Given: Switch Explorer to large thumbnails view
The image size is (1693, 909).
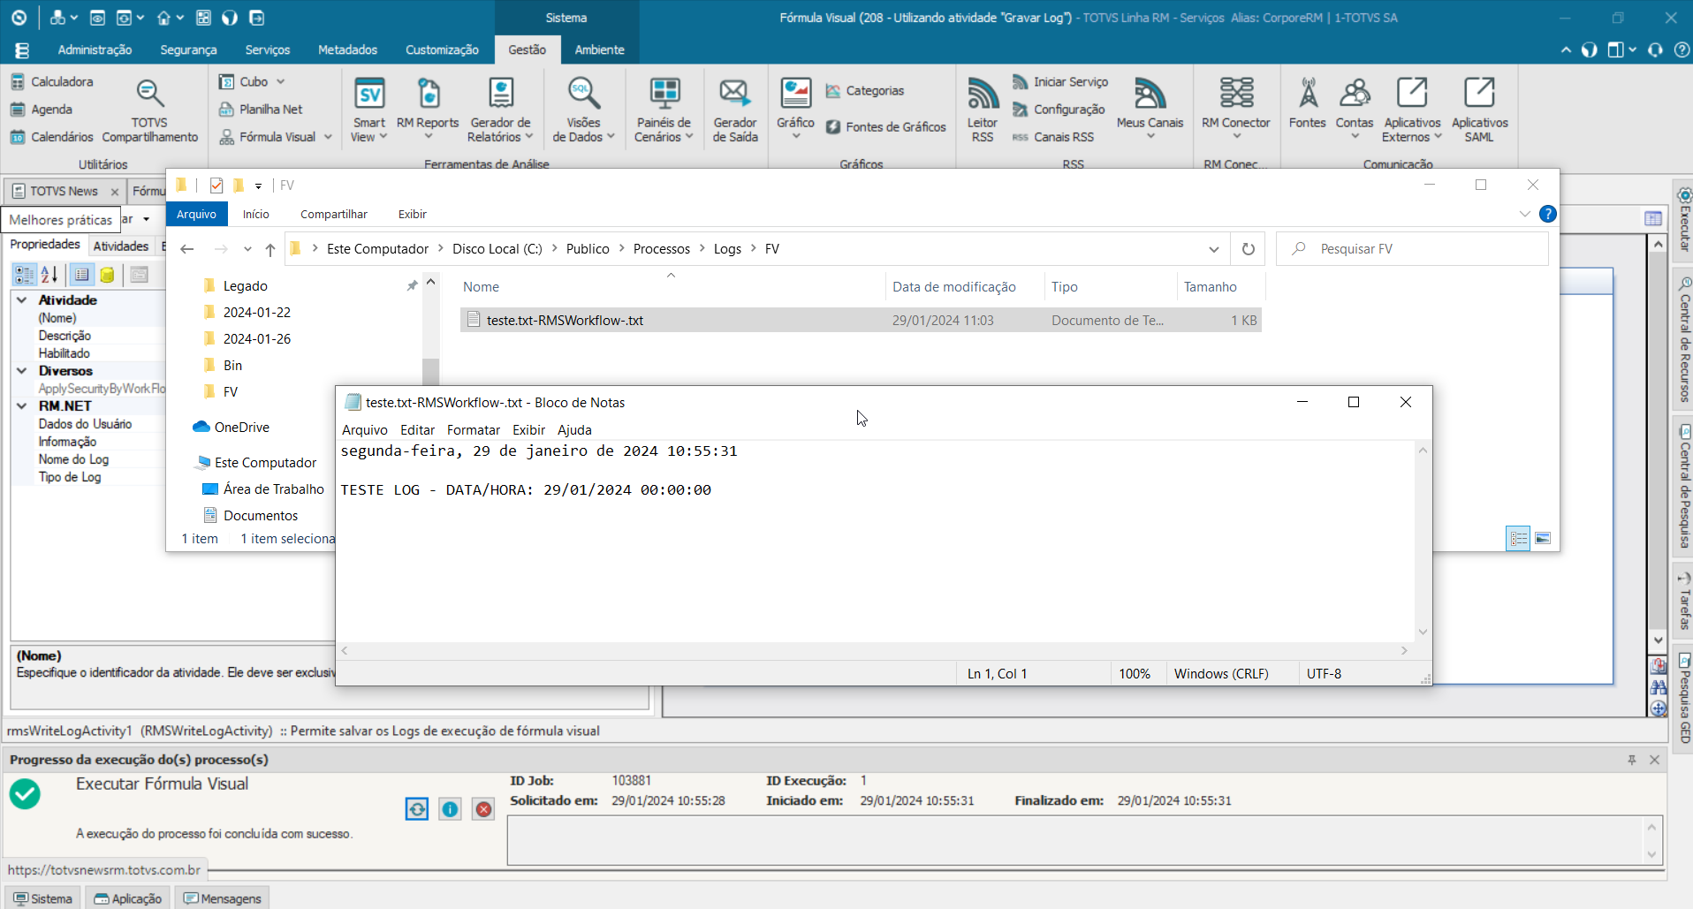Looking at the screenshot, I should point(1543,538).
